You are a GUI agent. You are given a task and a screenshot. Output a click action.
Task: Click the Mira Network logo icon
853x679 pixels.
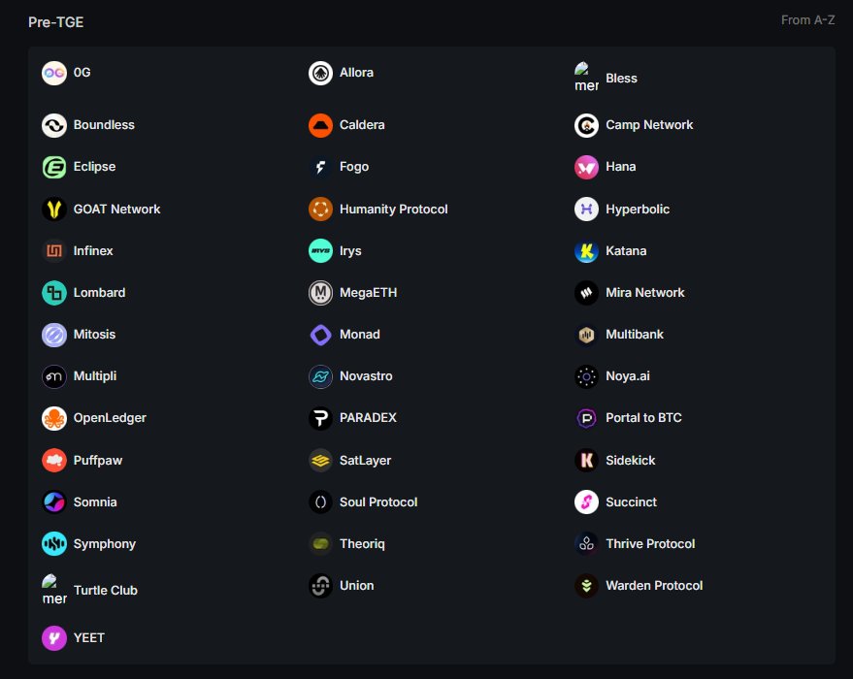point(586,293)
